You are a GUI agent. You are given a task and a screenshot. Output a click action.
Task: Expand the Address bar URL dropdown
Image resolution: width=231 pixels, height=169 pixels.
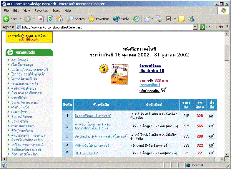pyautogui.click(x=195, y=27)
